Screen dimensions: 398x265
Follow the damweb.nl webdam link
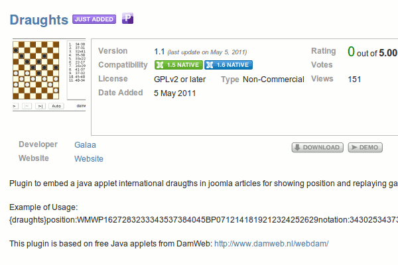point(271,244)
